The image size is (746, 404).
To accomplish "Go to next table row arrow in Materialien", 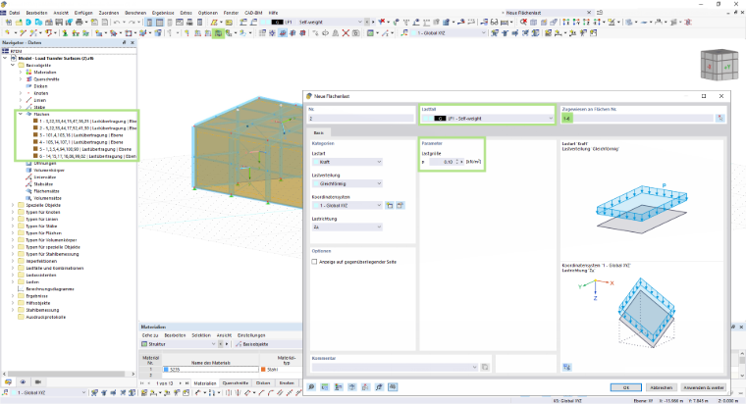I will [181, 383].
